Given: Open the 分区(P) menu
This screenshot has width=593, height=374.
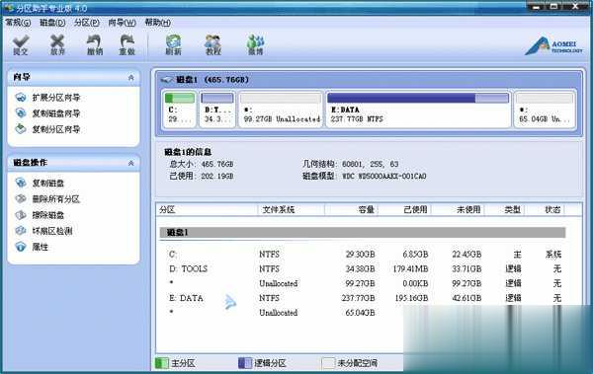Looking at the screenshot, I should coord(87,23).
